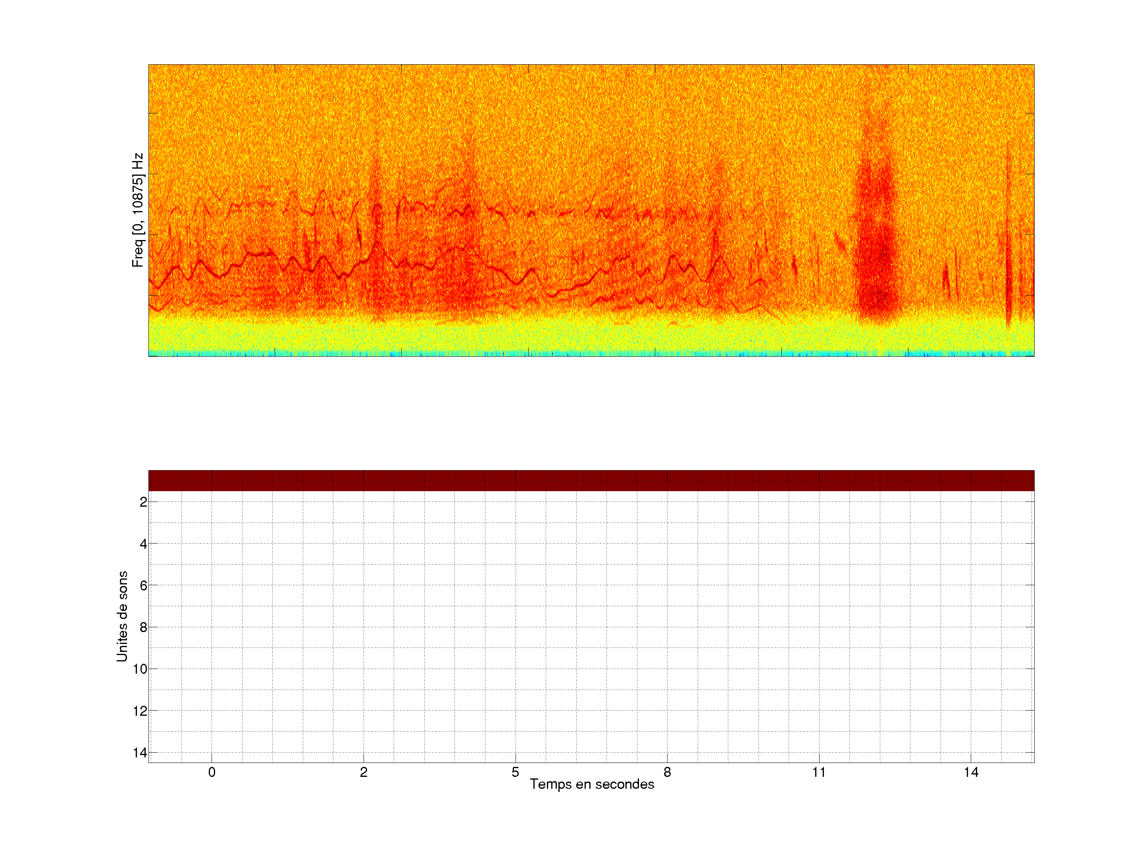Click the x-axis tick label '11'
Image resolution: width=1143 pixels, height=857 pixels.
pyautogui.click(x=819, y=772)
